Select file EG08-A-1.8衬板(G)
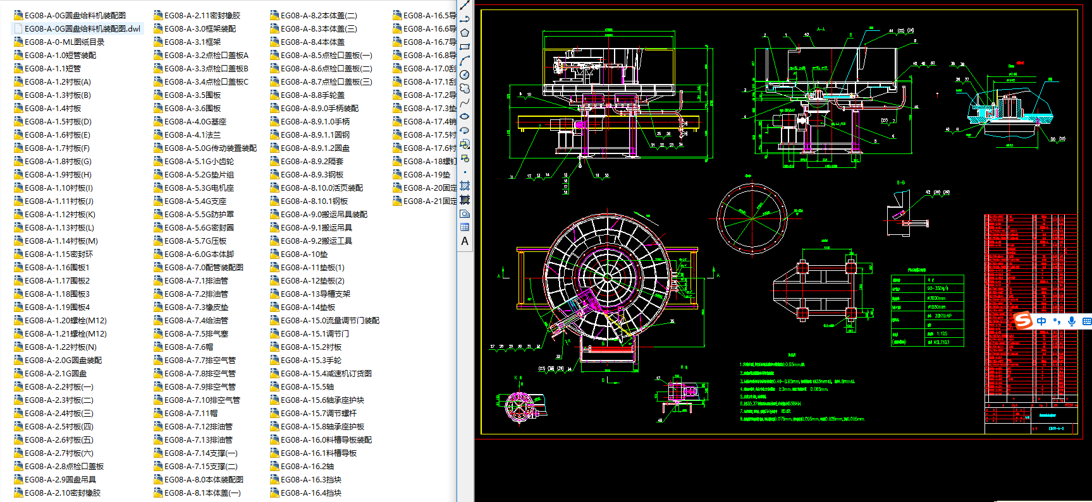Viewport: 1092px width, 502px height. click(x=53, y=161)
